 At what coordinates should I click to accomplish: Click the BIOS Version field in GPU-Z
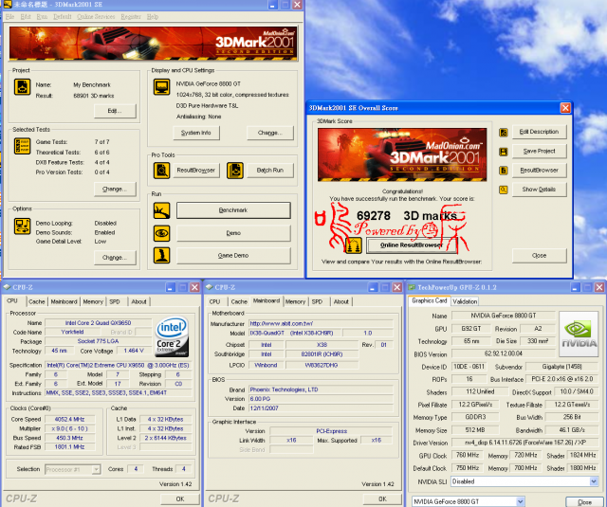[504, 353]
